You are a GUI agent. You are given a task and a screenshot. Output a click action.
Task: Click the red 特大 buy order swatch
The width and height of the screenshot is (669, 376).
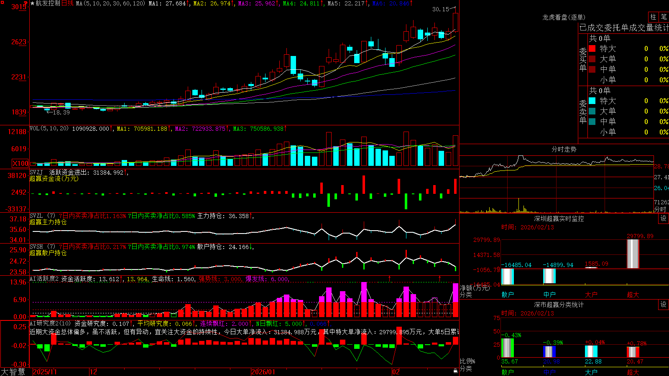click(592, 48)
